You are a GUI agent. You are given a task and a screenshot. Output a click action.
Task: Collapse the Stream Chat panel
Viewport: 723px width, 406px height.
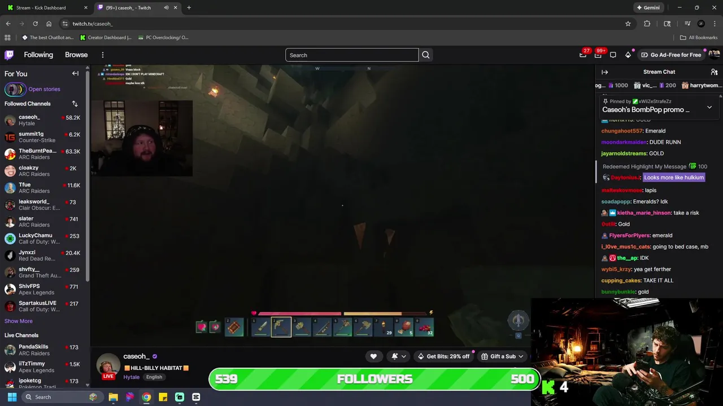click(x=604, y=72)
